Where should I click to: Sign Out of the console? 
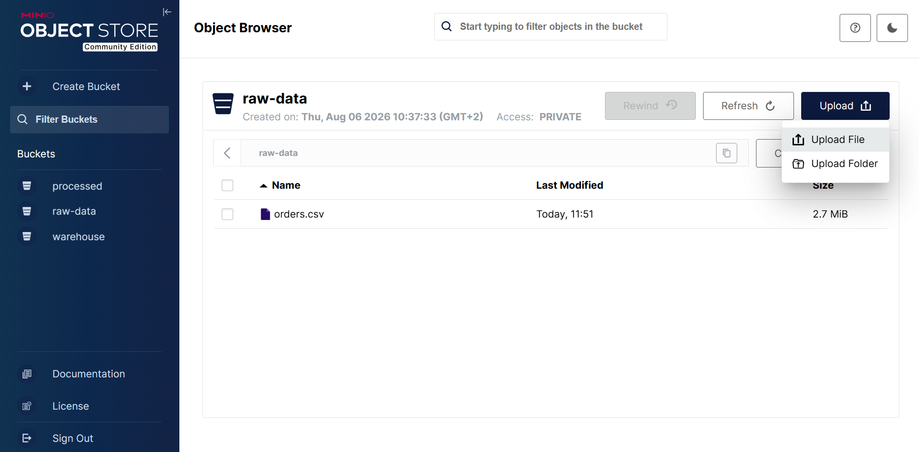[x=73, y=439]
